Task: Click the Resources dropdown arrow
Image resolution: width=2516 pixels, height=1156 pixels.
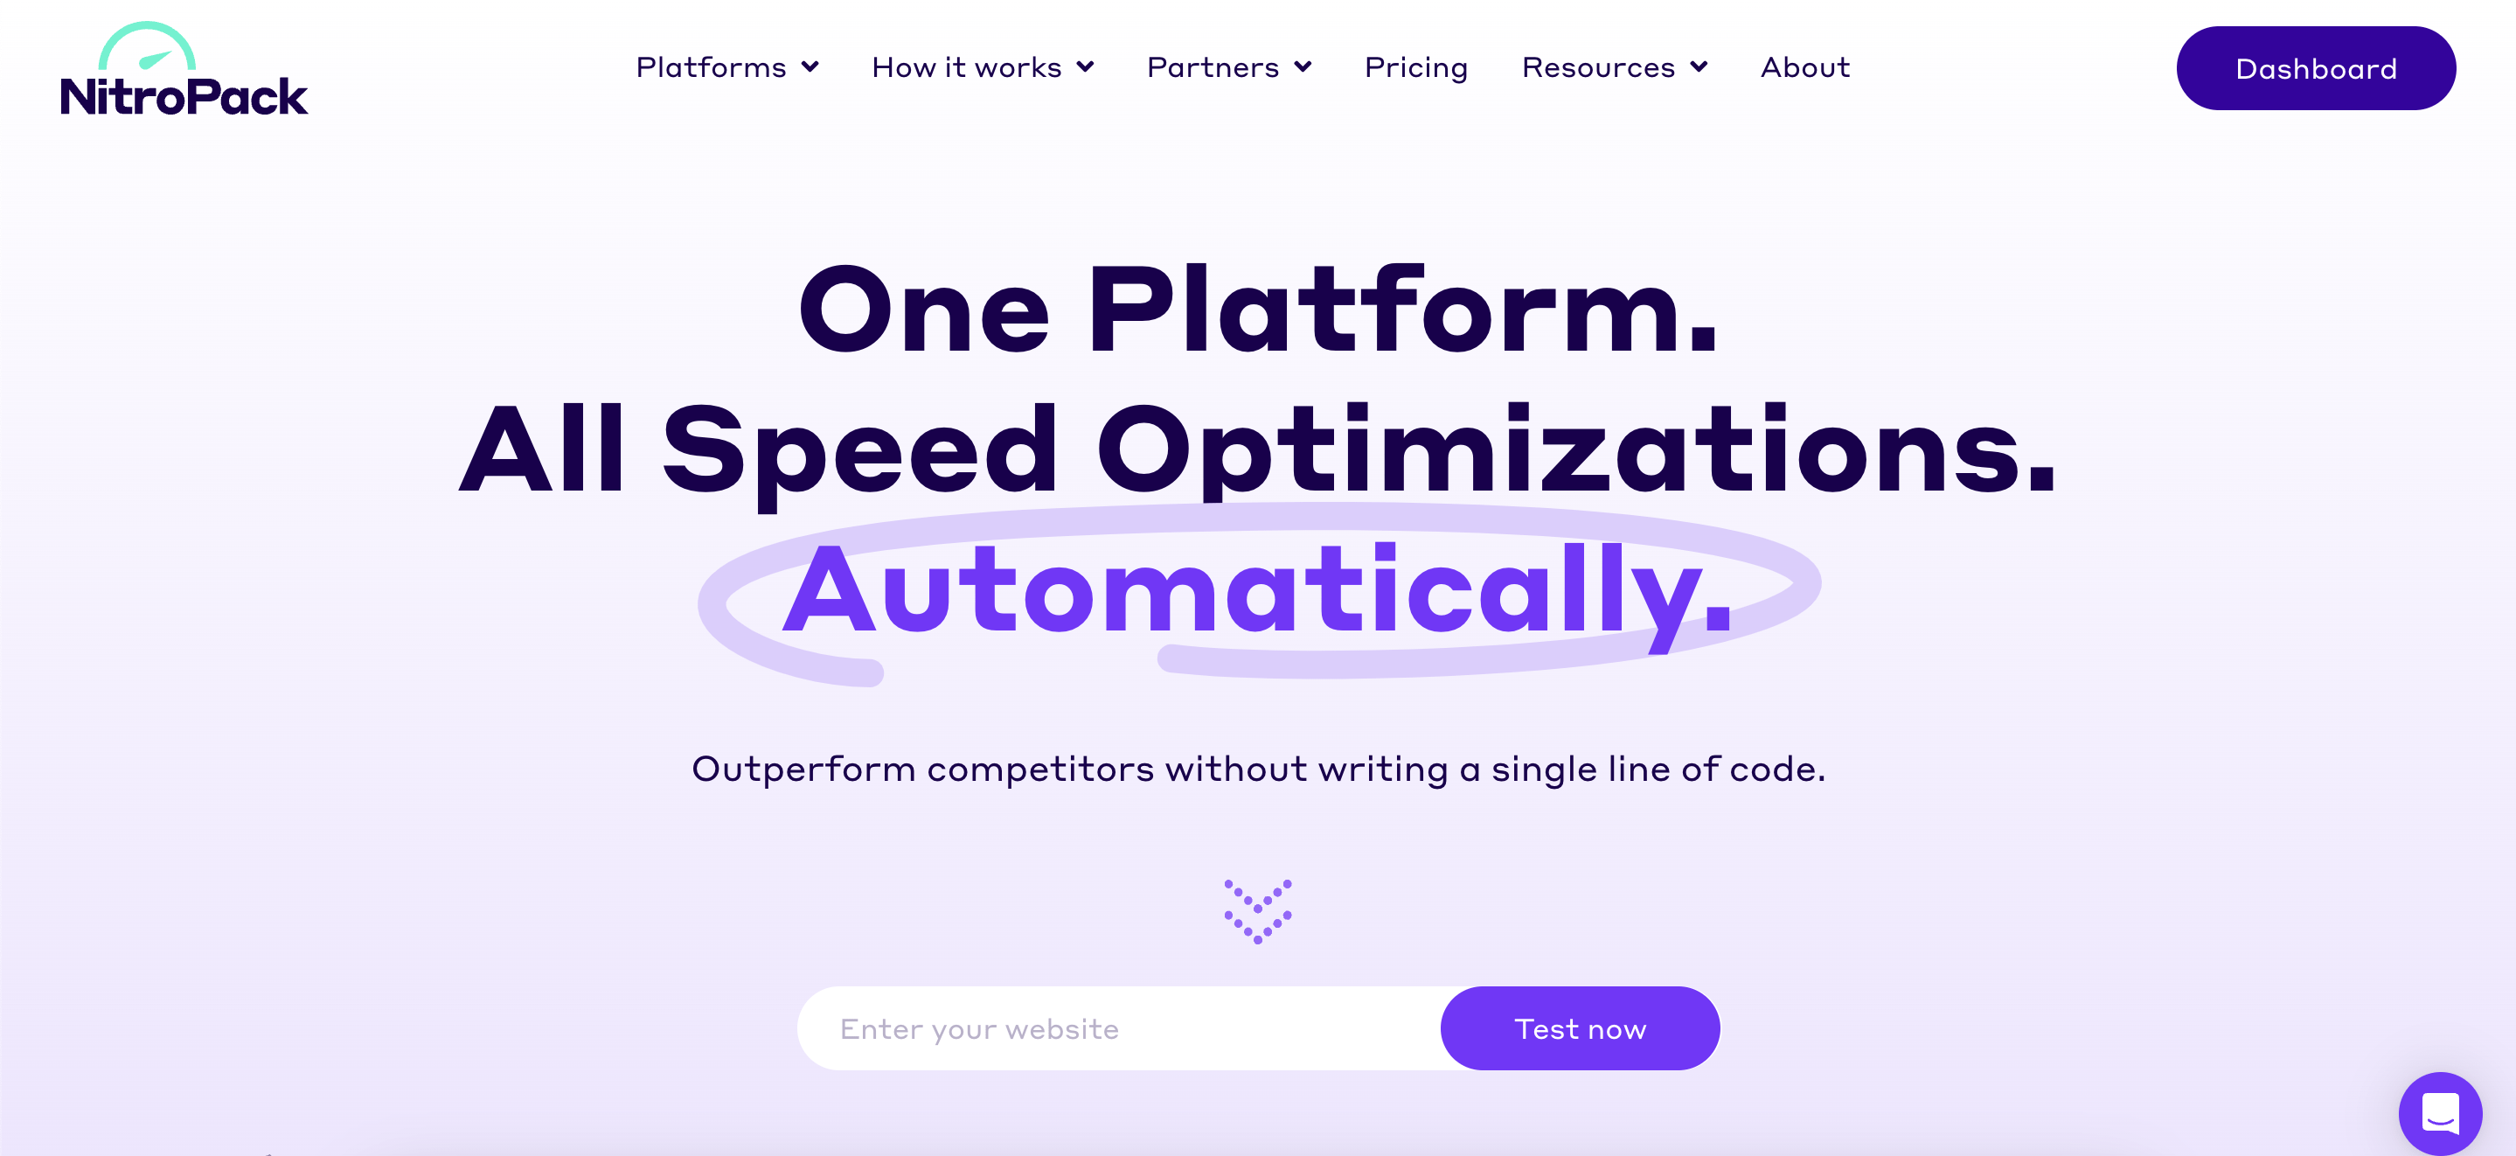Action: 1696,67
